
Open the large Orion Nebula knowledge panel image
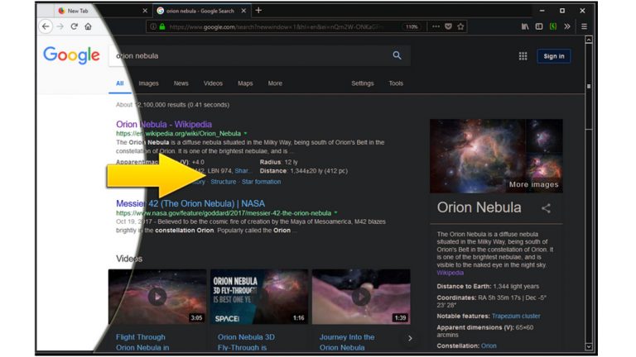coord(478,156)
